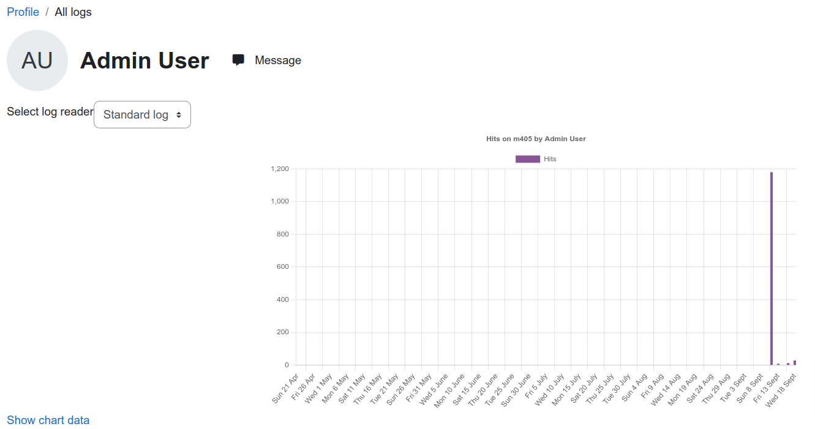Click the All logs breadcrumb item
This screenshot has width=815, height=429.
click(73, 12)
